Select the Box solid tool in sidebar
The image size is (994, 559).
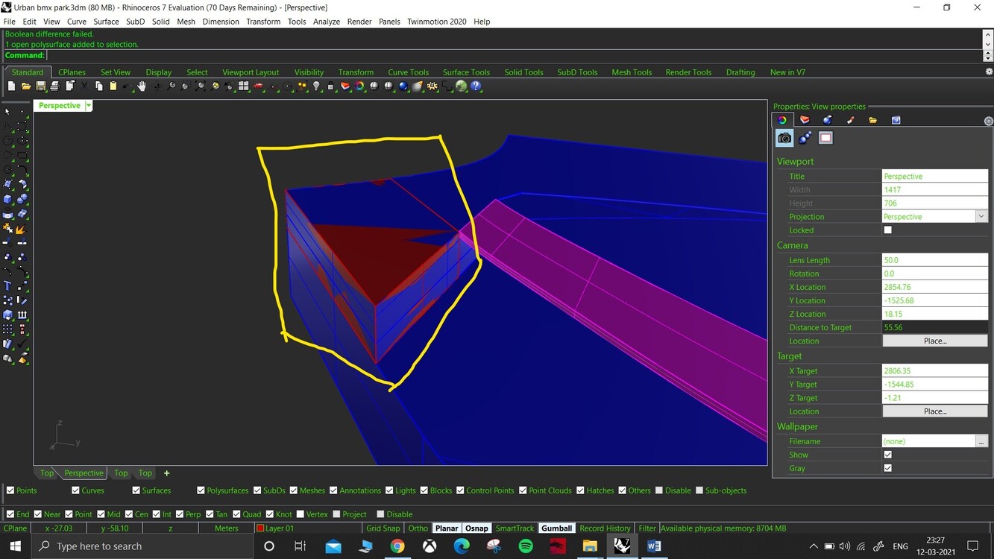coord(8,199)
